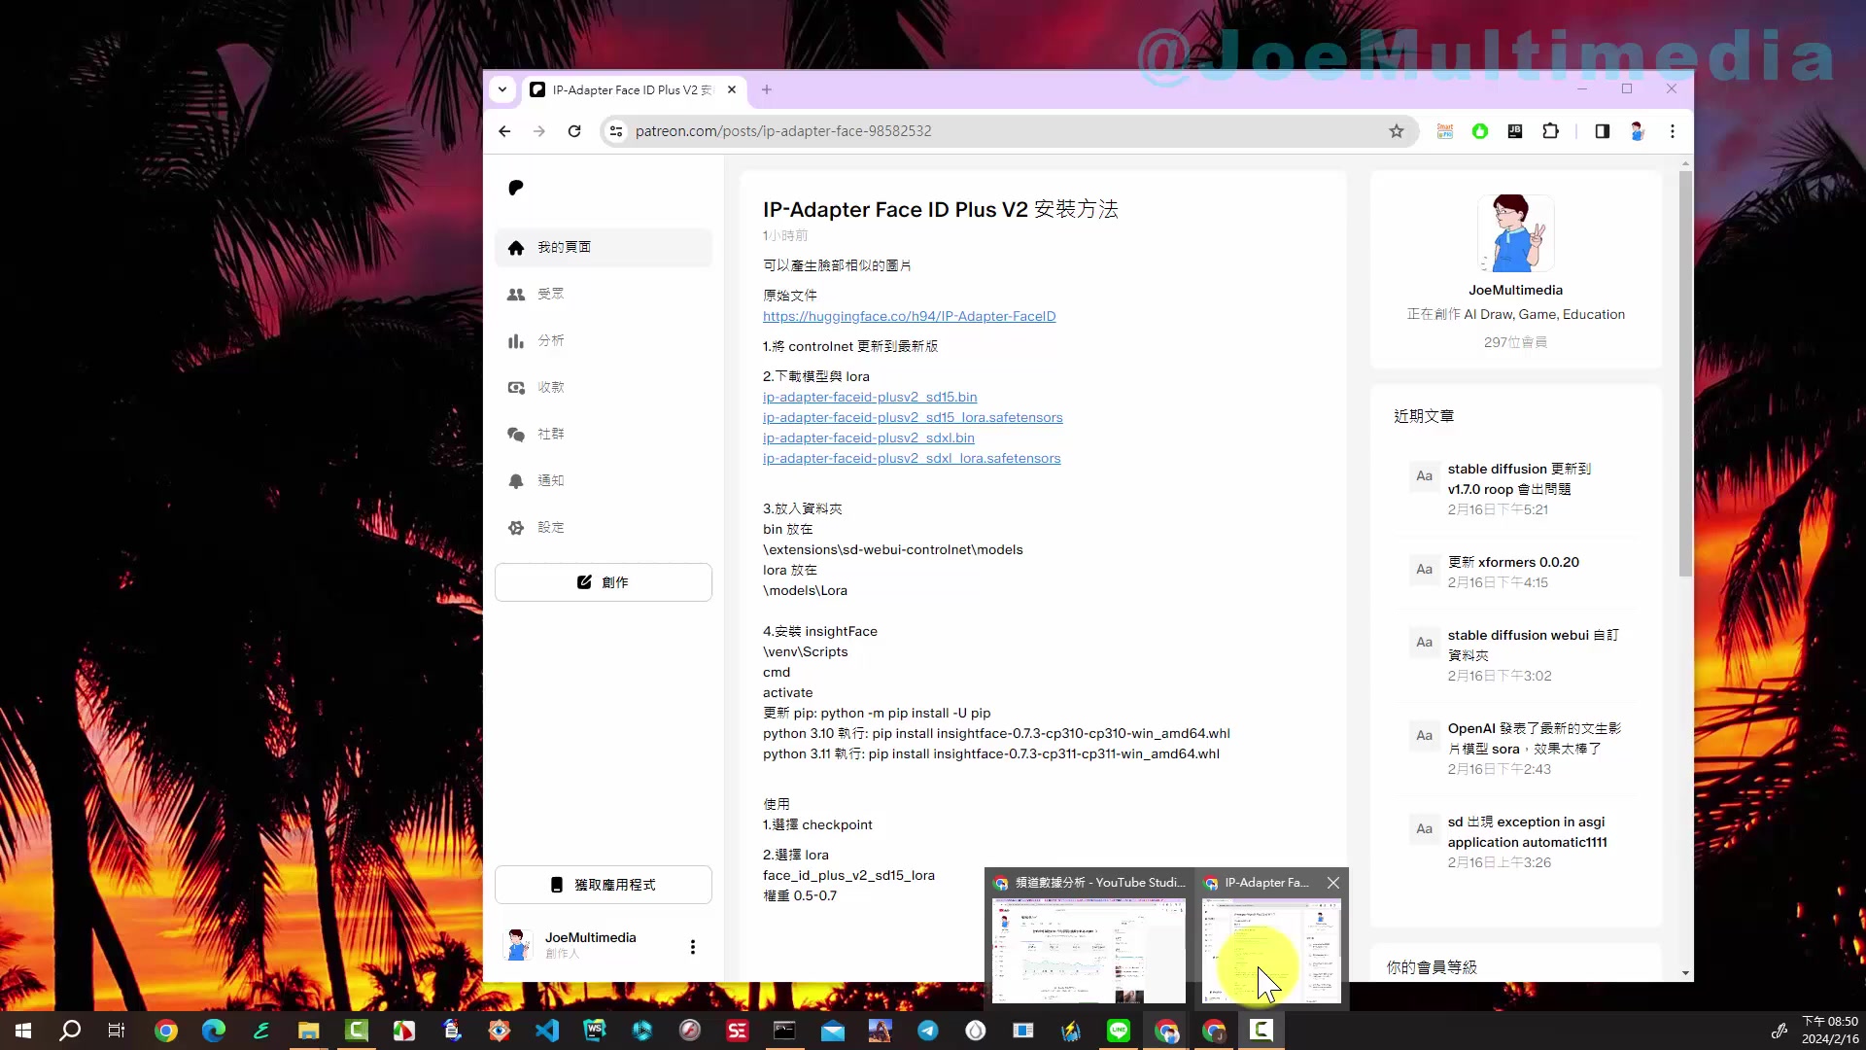Open the 分析 analytics sidebar item

pos(549,340)
